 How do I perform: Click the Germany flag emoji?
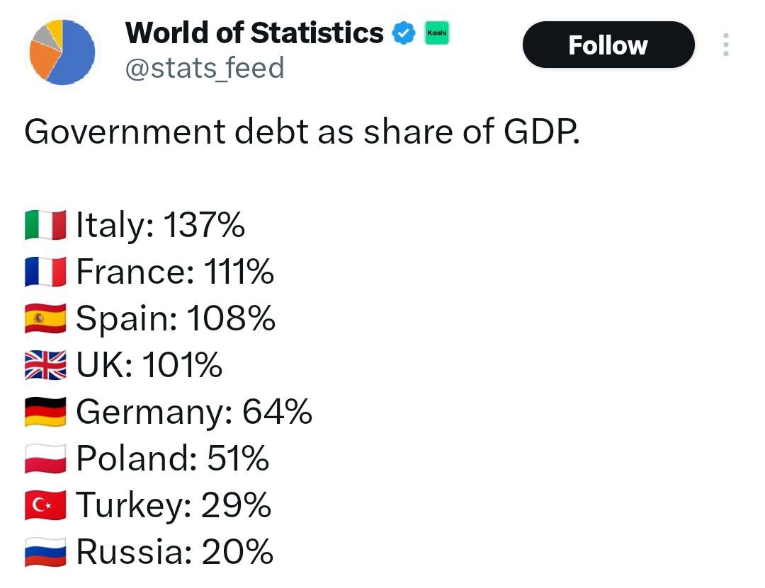coord(45,412)
